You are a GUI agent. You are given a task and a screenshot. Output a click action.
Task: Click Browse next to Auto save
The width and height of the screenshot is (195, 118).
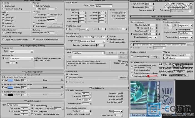click(123, 78)
